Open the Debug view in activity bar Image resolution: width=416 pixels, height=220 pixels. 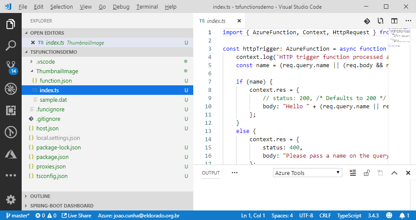[x=10, y=89]
